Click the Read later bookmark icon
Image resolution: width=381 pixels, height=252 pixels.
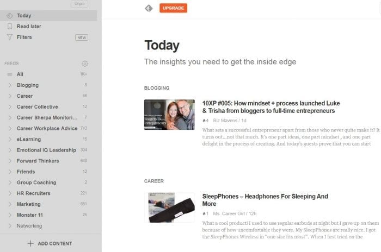(10, 27)
